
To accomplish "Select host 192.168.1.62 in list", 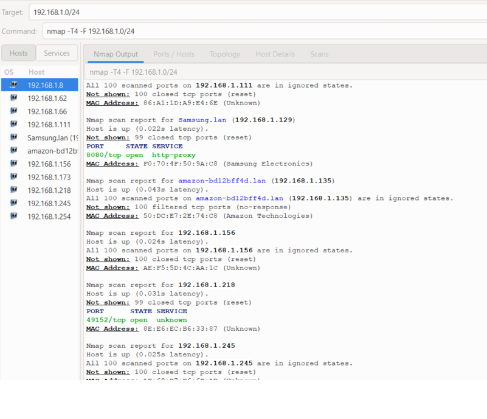I will (40, 98).
